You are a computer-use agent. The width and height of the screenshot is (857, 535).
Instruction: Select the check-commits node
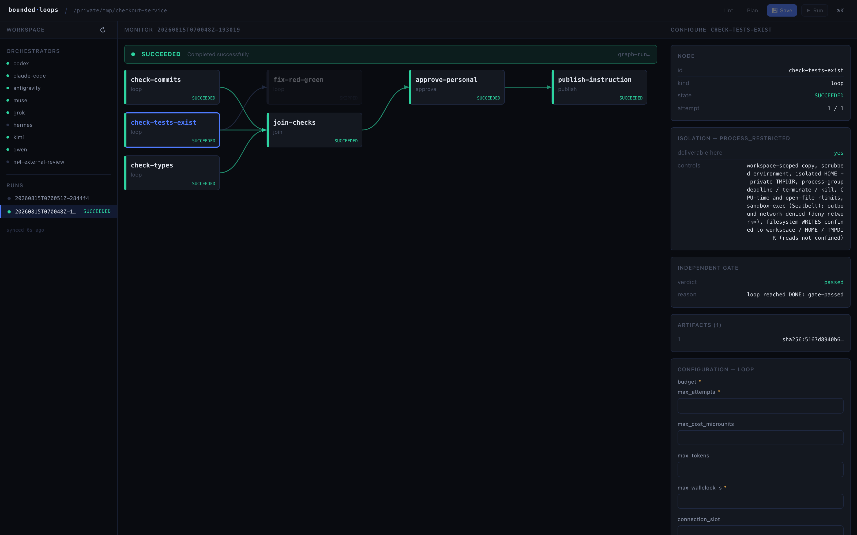[x=172, y=87]
